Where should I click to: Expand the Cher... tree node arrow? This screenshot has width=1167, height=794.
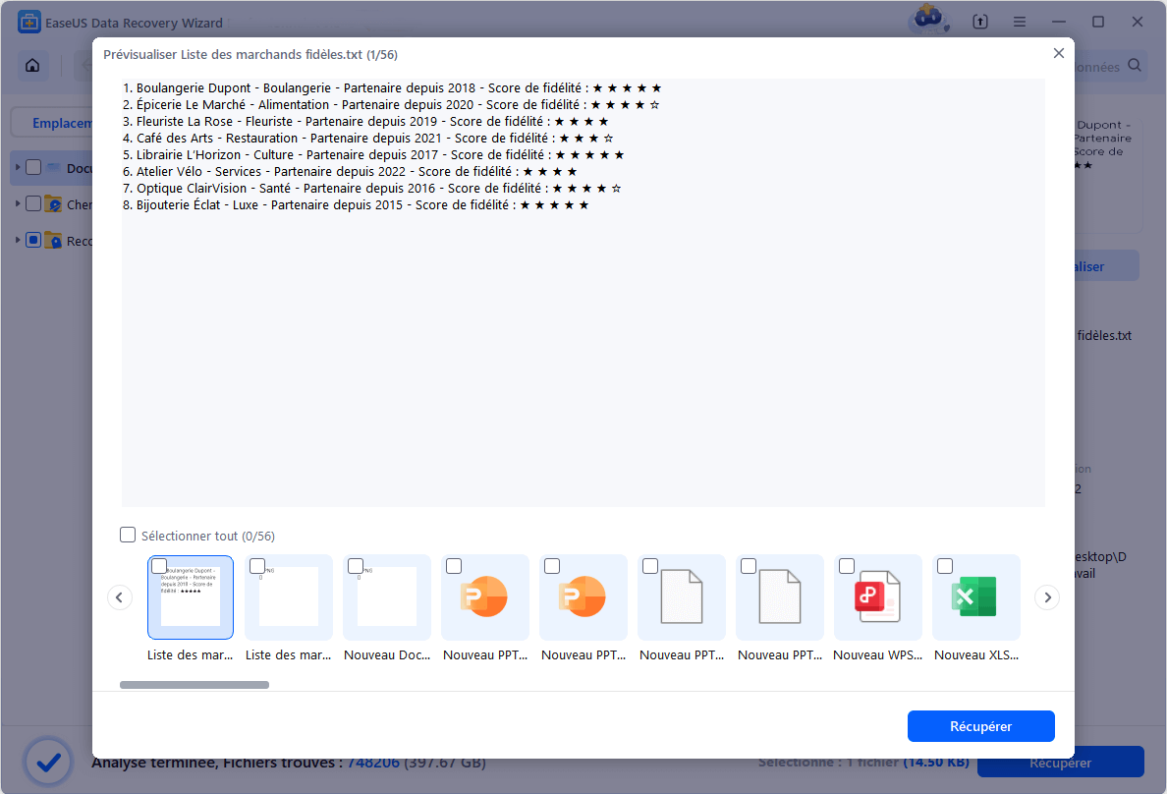pos(17,204)
